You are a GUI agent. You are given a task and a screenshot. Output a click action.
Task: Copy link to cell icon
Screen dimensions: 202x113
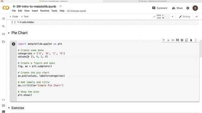(x=173, y=40)
